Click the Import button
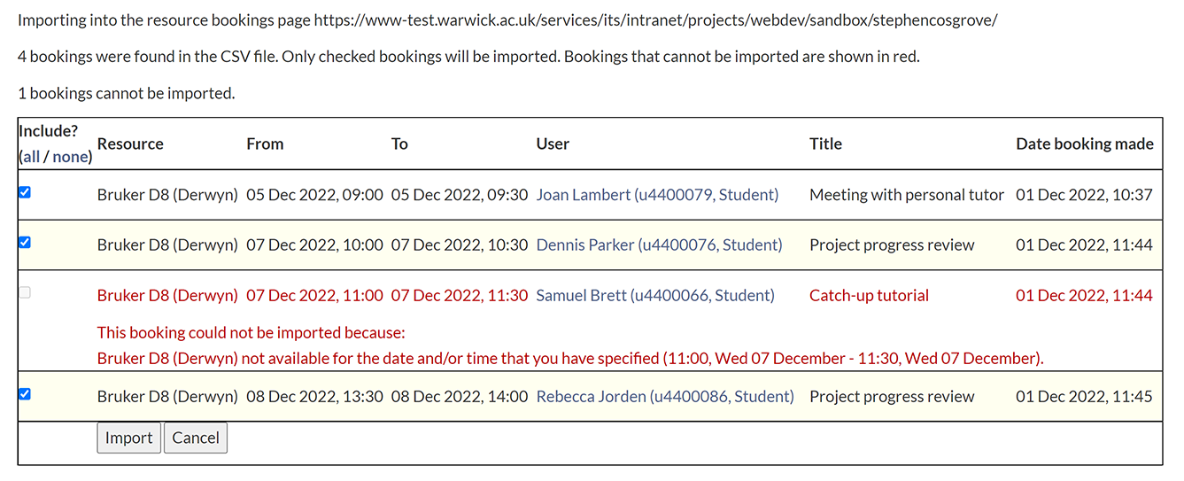 [128, 438]
